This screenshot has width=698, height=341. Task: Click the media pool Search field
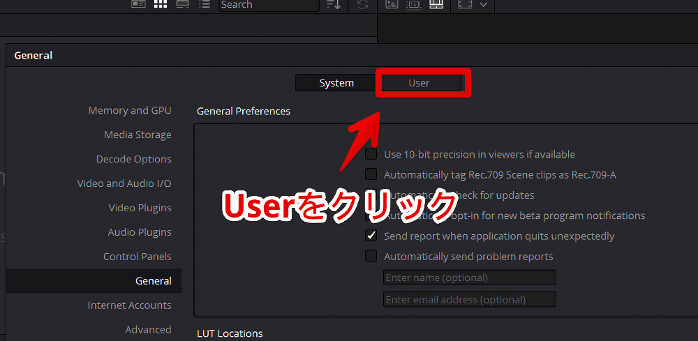point(269,5)
